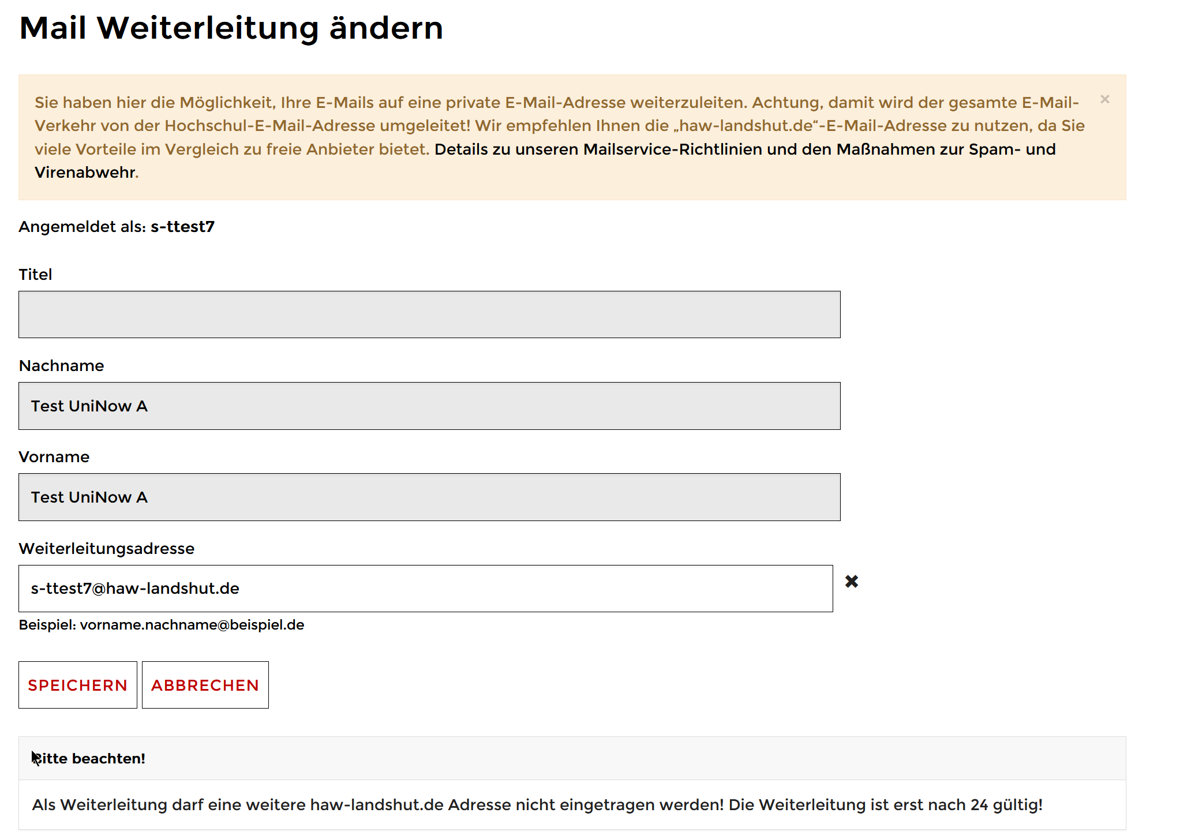This screenshot has width=1180, height=839.
Task: Open the Mailservice-Richtlinien details link
Action: click(744, 149)
